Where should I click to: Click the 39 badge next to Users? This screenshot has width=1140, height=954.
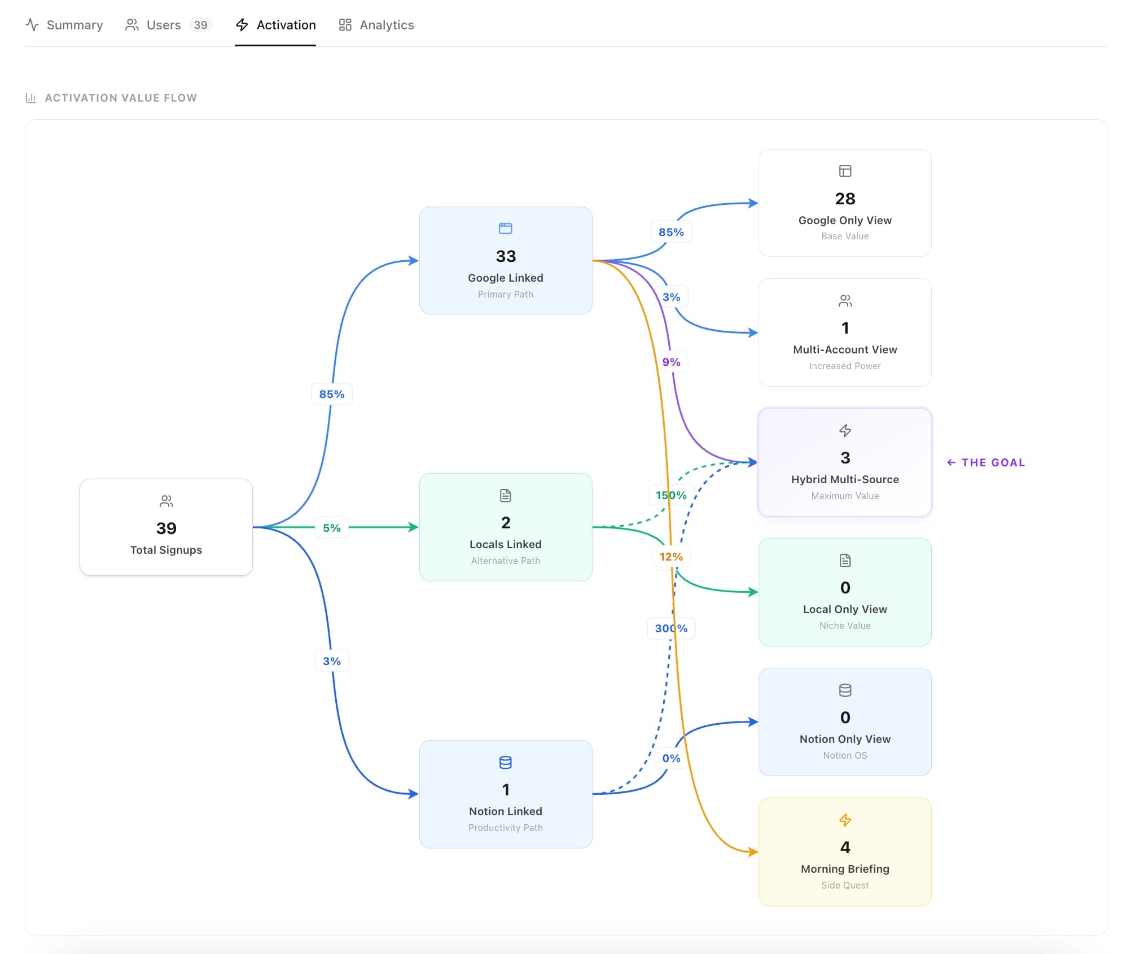coord(201,25)
